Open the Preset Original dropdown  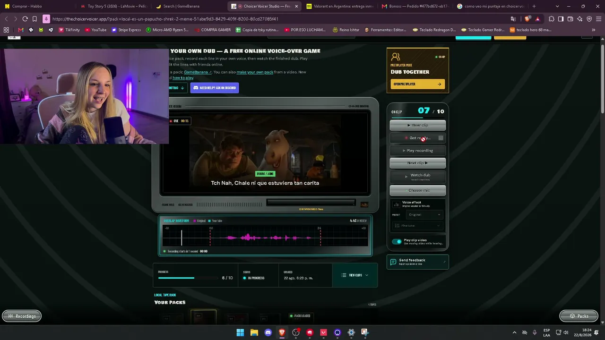pyautogui.click(x=424, y=214)
